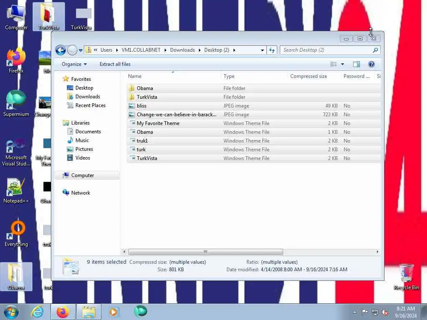Select the TurkVista Windows Theme File
This screenshot has width=427, height=320.
click(x=254, y=158)
